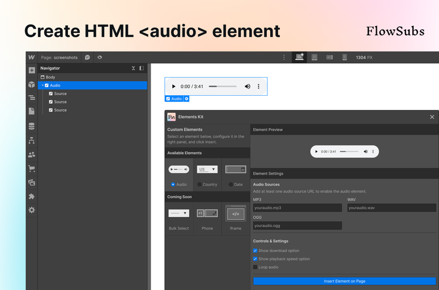Select the Audio element in Navigator

92,86
